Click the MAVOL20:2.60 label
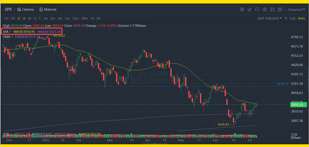The image size is (309, 147). [x=90, y=134]
